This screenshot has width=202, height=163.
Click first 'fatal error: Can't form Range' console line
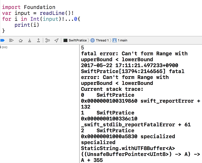tap(134, 54)
